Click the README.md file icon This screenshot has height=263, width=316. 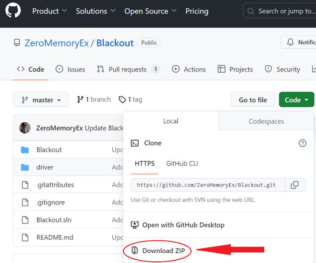[25, 238]
